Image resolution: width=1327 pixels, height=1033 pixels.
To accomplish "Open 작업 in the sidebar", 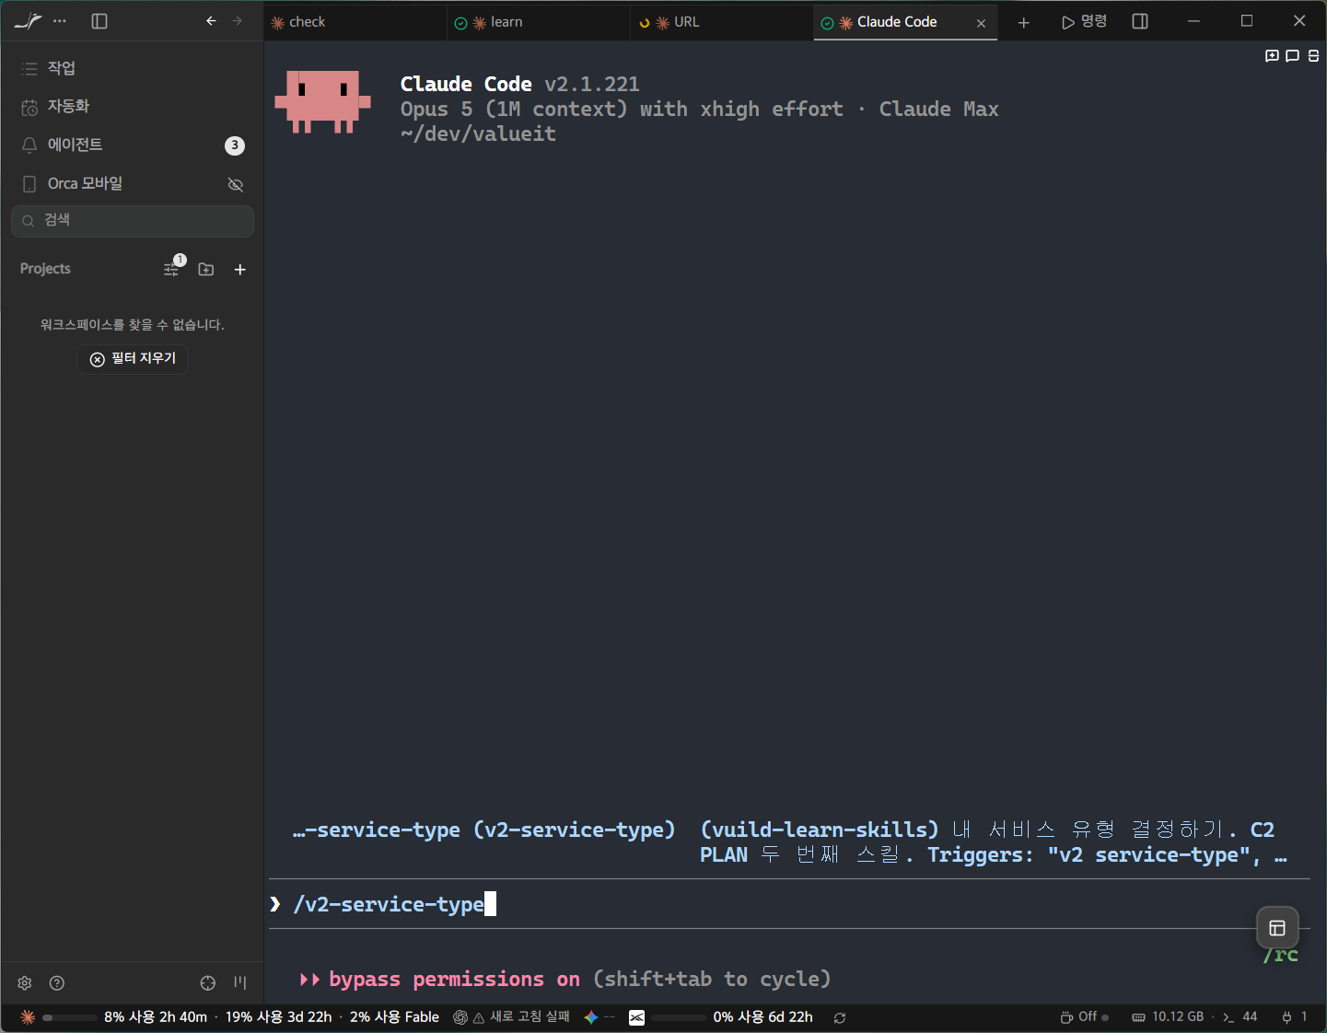I will point(133,68).
